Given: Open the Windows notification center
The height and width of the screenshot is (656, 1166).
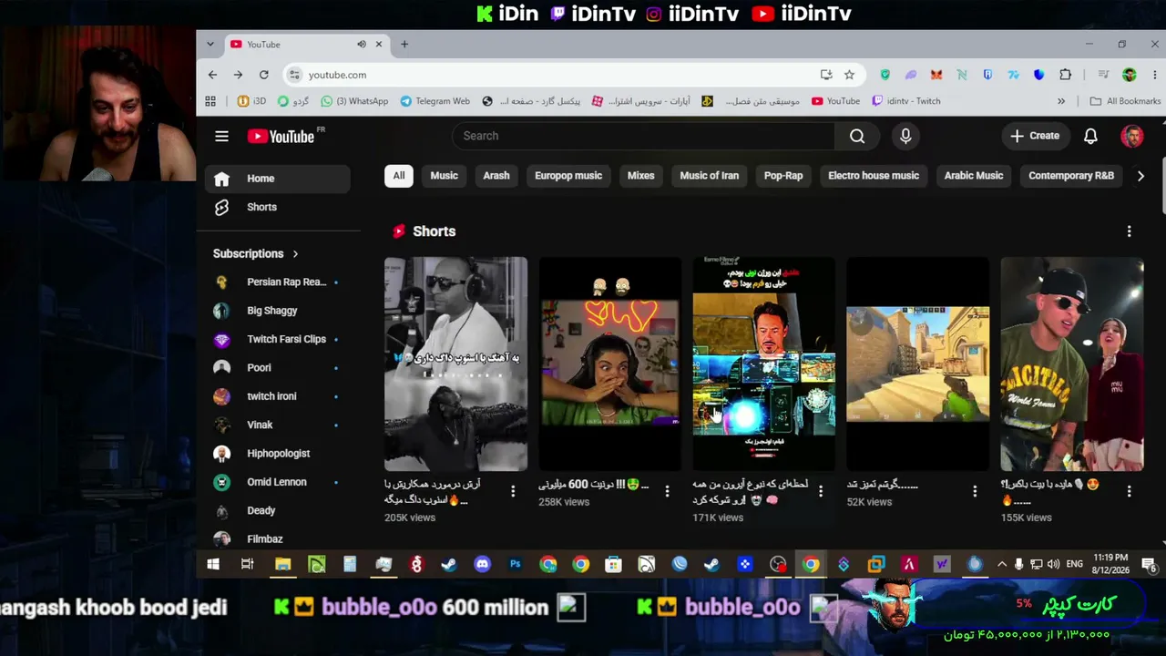Looking at the screenshot, I should (1149, 565).
